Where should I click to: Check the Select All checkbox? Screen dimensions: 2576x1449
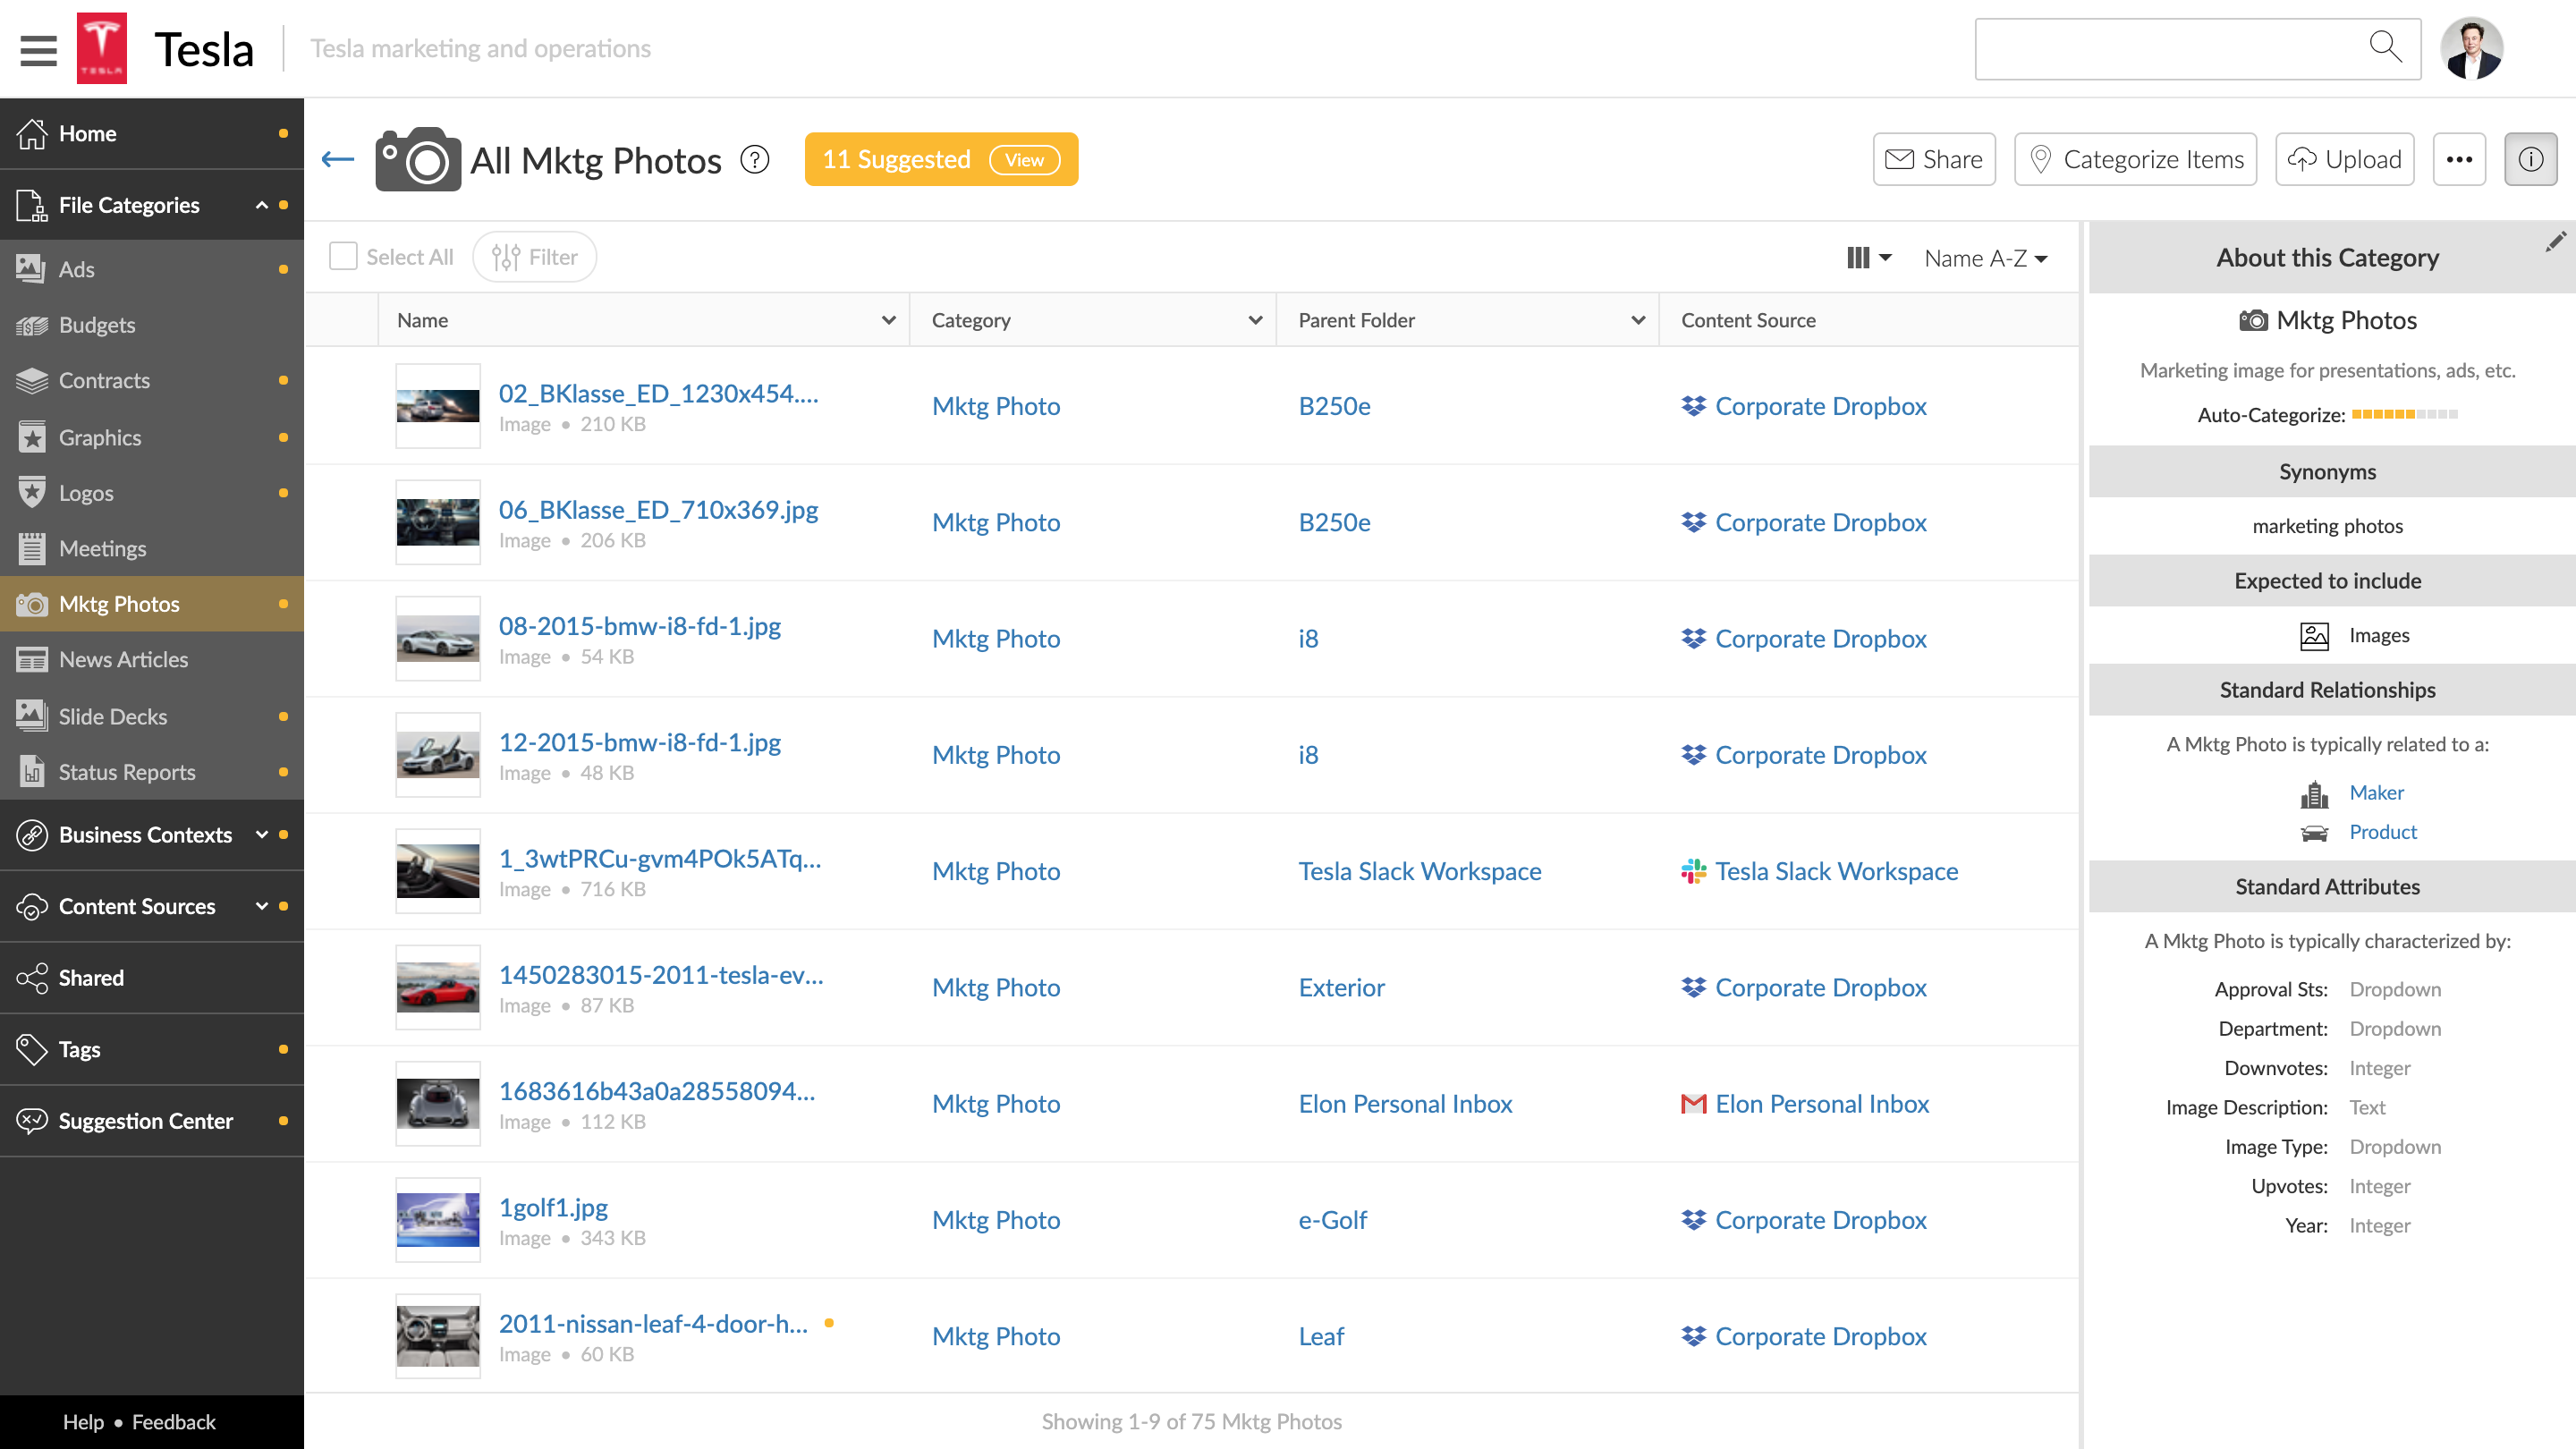point(343,257)
